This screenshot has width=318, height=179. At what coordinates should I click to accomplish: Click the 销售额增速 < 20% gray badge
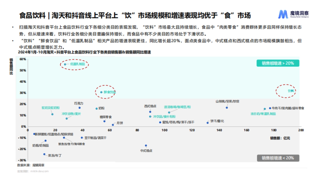point(278,158)
